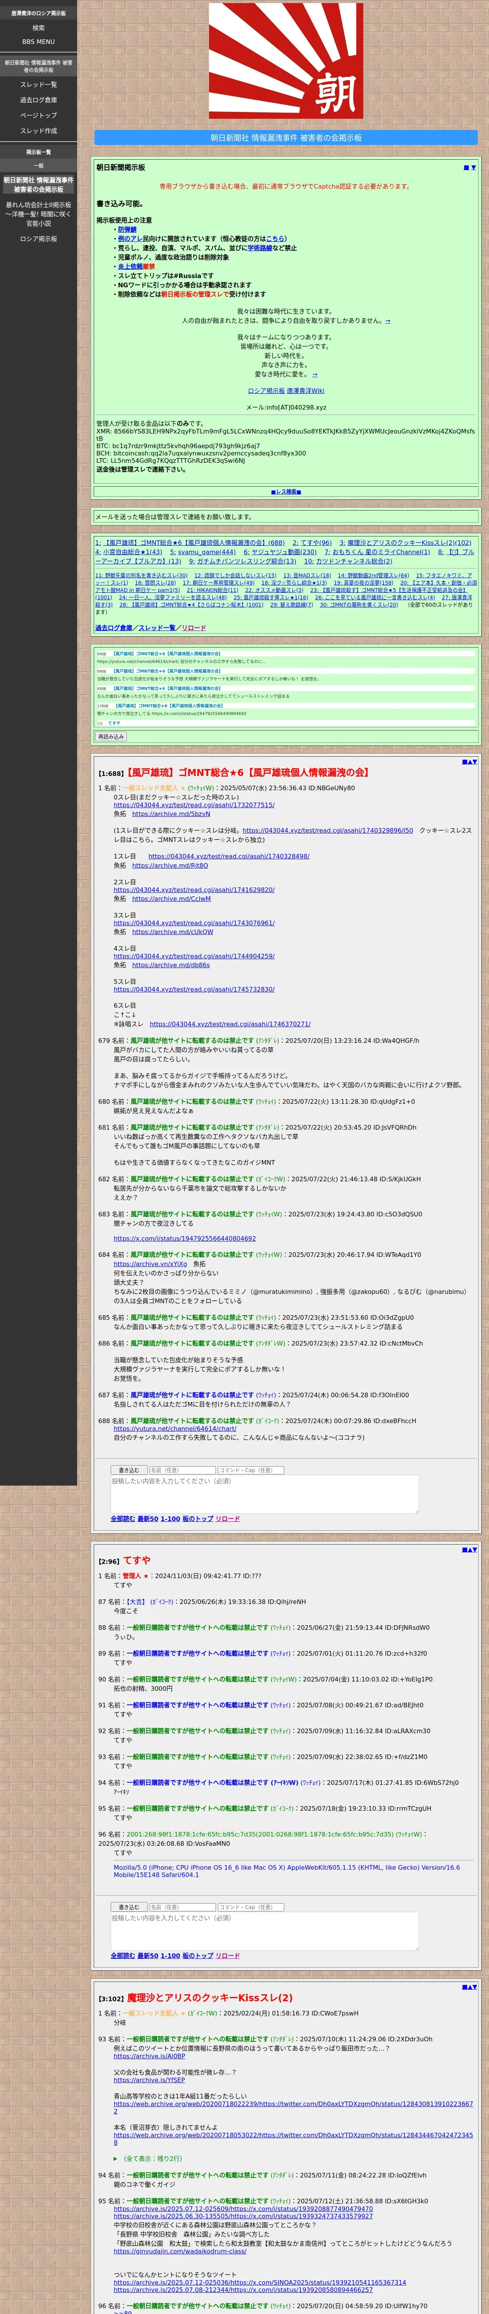489x2314 pixels.
Task: Click 全部読む under ゴMNT総合★6 thread
Action: [122, 1519]
